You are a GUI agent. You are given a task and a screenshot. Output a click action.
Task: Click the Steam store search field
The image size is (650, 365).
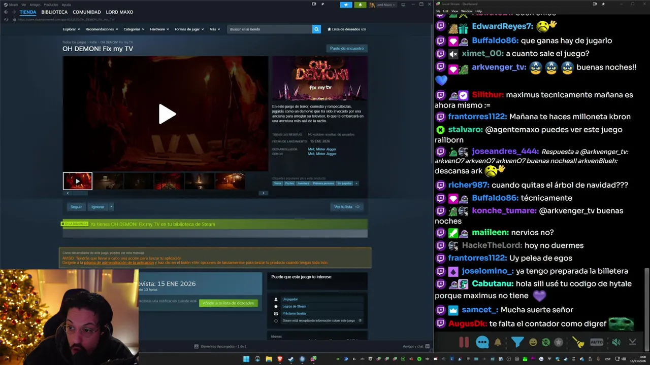click(x=270, y=29)
